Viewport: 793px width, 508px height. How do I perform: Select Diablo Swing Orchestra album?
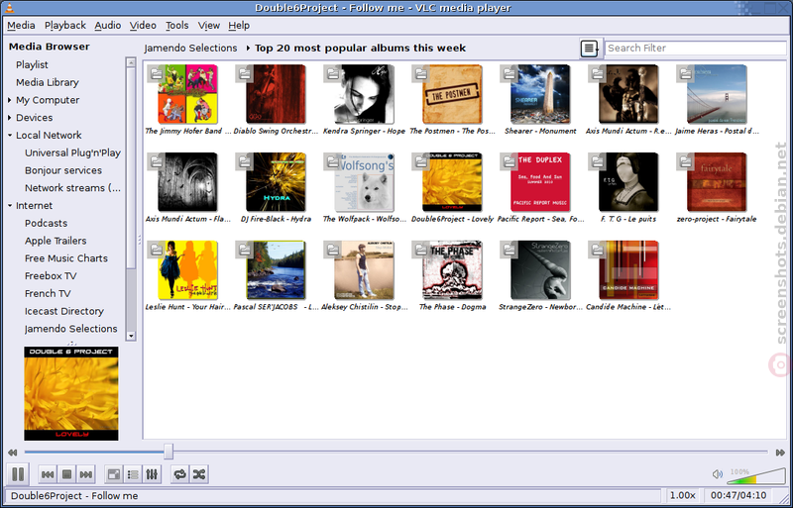click(276, 100)
